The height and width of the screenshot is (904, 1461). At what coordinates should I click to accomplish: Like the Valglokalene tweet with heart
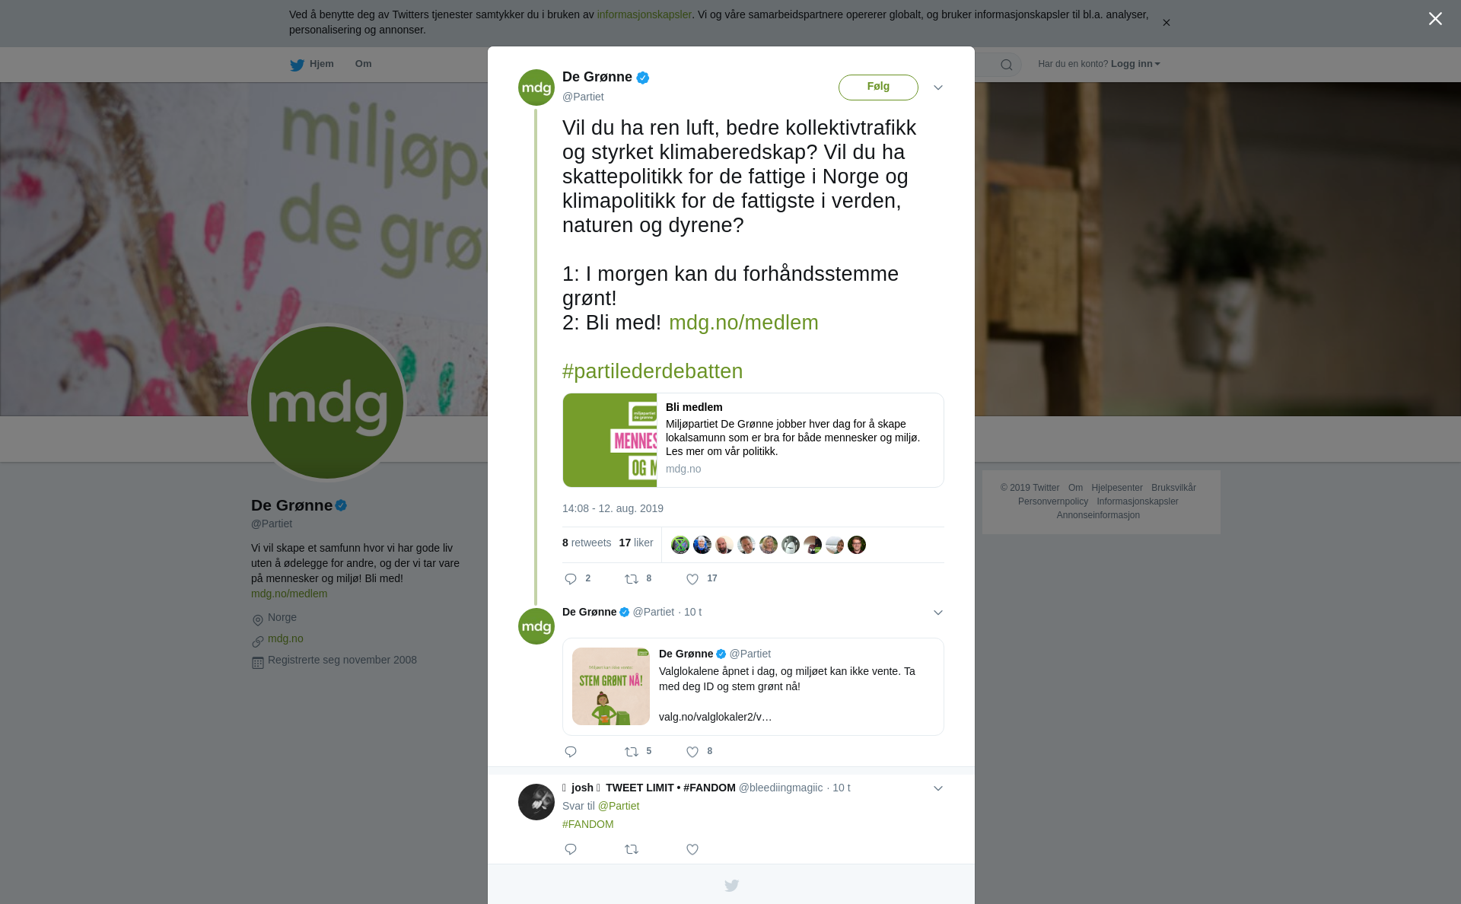[692, 752]
